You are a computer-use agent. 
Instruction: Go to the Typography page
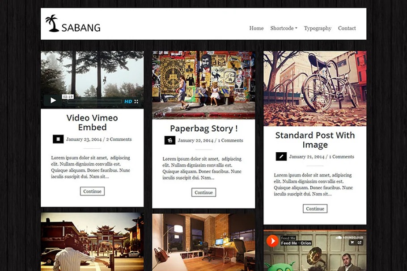pos(318,28)
